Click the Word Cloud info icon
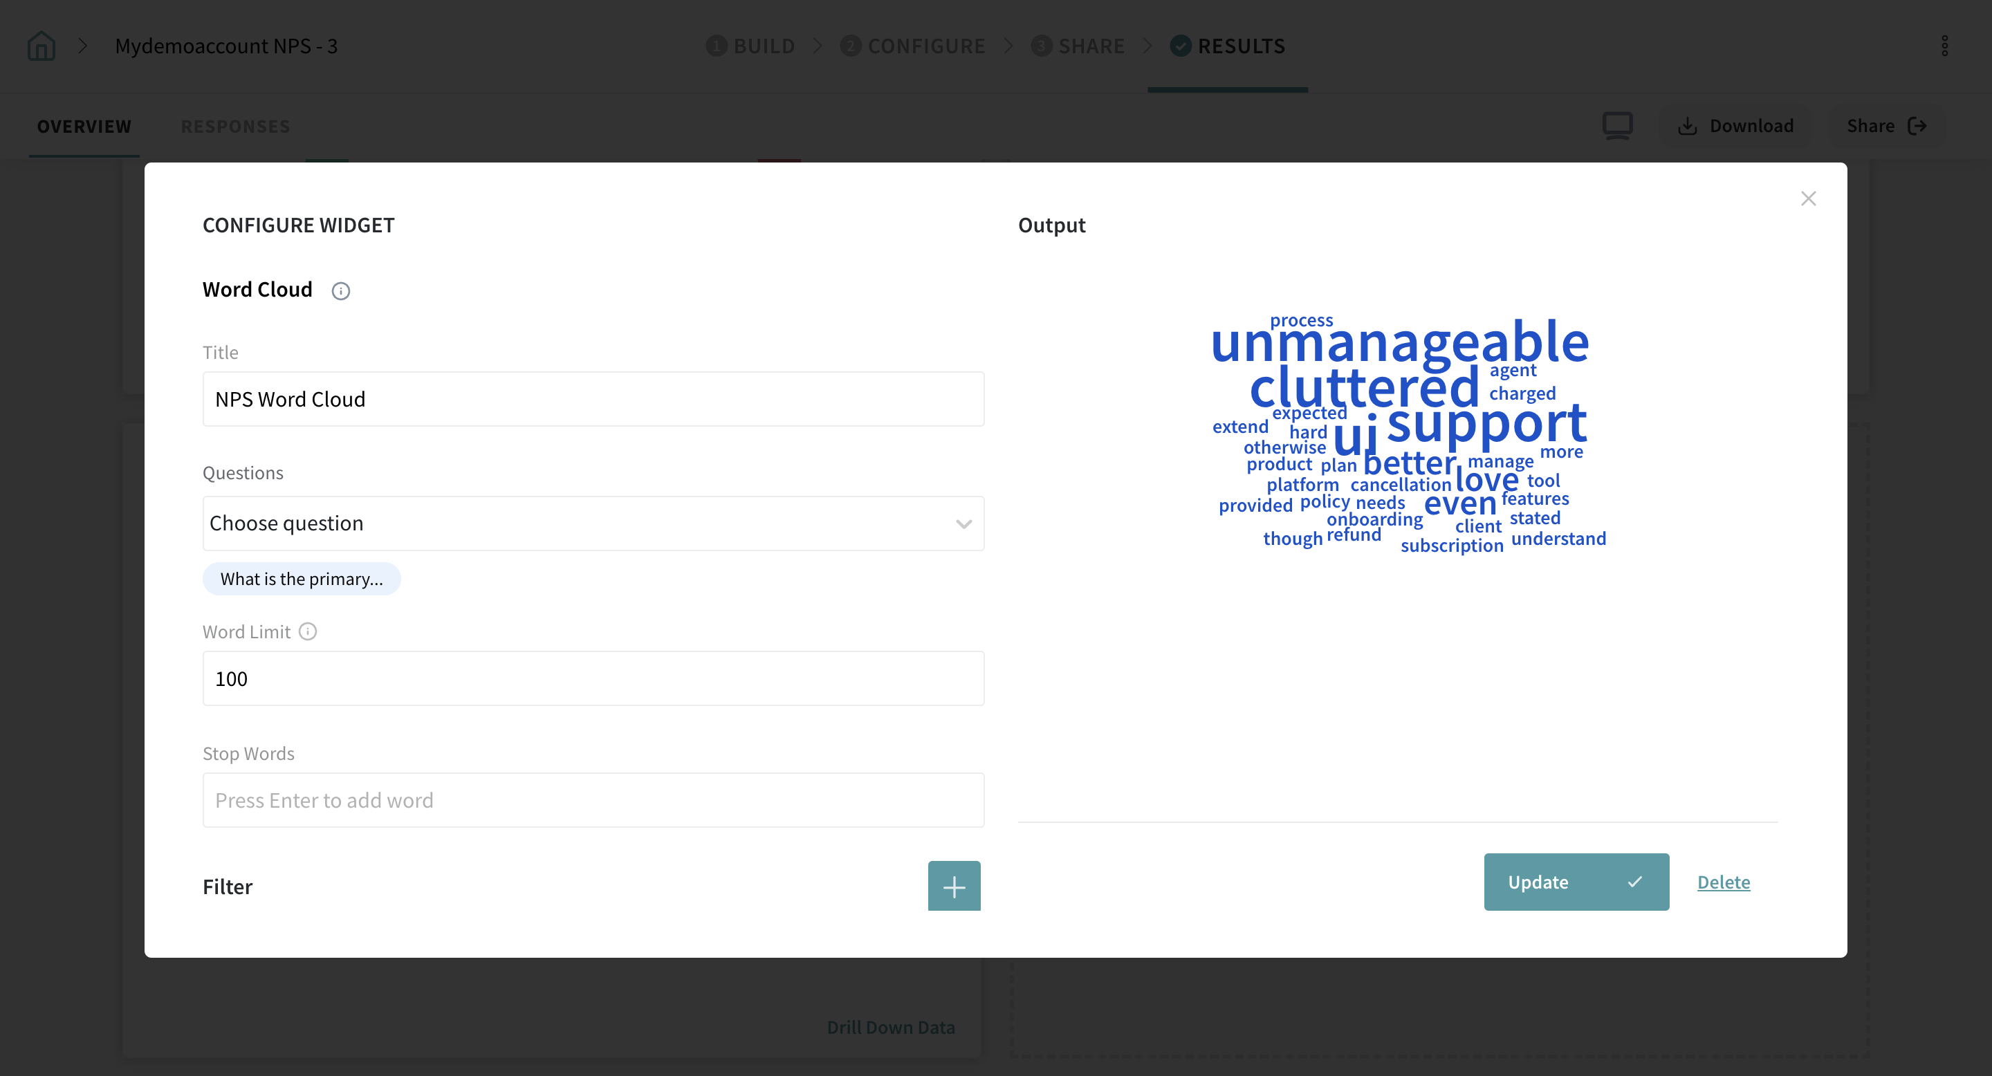 [341, 291]
